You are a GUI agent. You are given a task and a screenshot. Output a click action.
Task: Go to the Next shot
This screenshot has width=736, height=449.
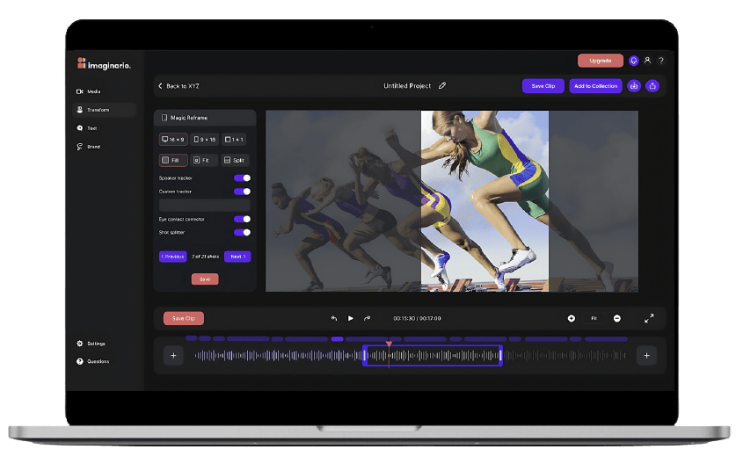(237, 257)
